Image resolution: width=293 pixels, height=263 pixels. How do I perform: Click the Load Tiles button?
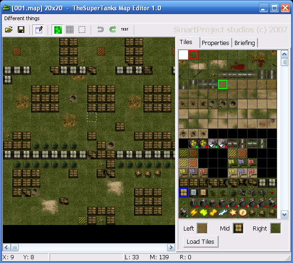point(200,242)
